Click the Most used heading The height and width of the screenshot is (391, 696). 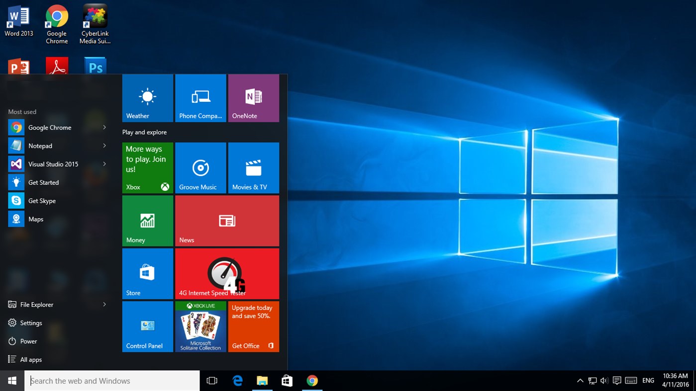[22, 112]
